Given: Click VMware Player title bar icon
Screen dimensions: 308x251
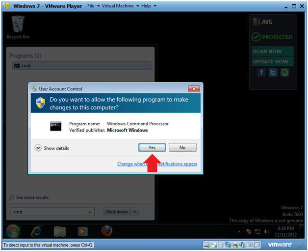Looking at the screenshot, I should [6, 6].
